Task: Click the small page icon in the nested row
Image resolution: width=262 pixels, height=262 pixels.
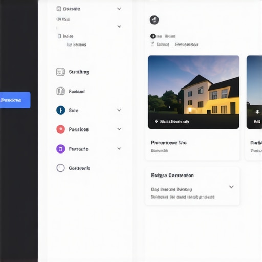Action: click(x=59, y=36)
